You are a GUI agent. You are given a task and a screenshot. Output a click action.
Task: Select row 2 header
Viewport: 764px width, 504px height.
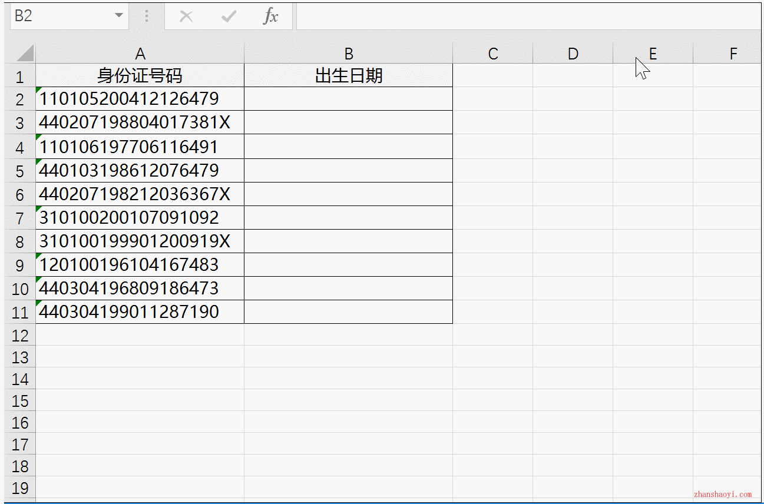(x=20, y=100)
